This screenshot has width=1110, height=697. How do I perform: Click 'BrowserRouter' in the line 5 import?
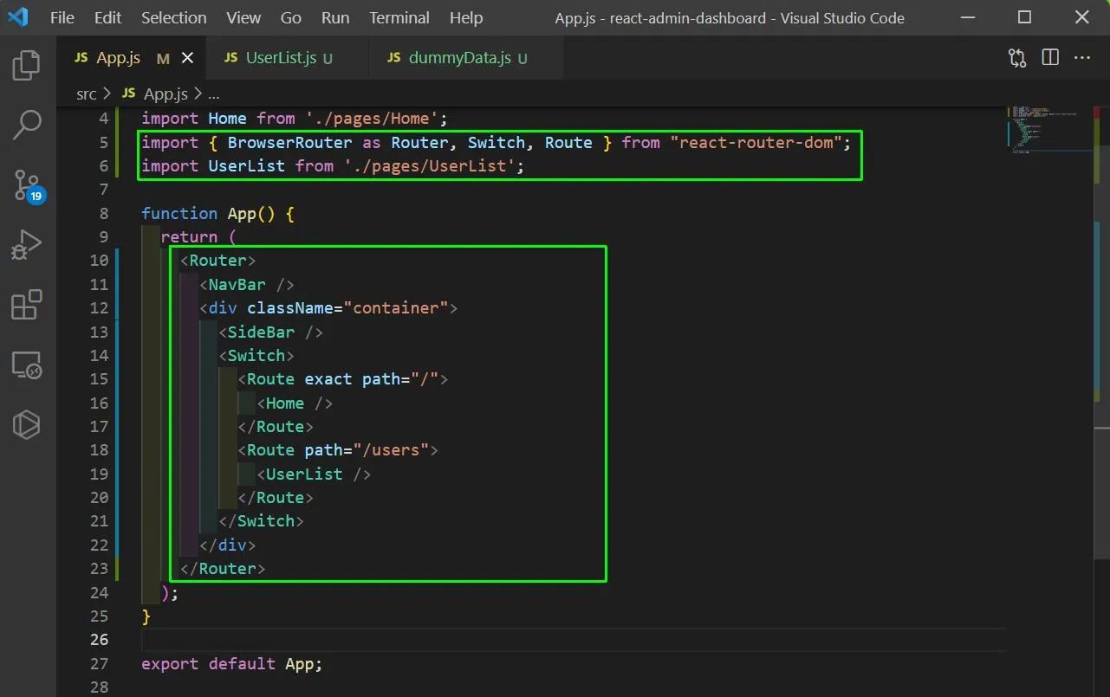(x=290, y=142)
